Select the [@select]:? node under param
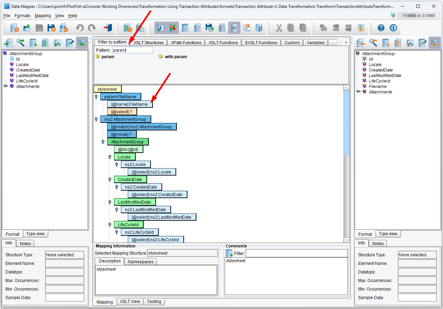443x309 pixels. click(122, 112)
